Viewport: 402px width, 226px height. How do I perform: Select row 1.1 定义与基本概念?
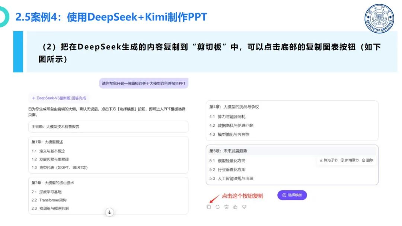tap(48, 151)
